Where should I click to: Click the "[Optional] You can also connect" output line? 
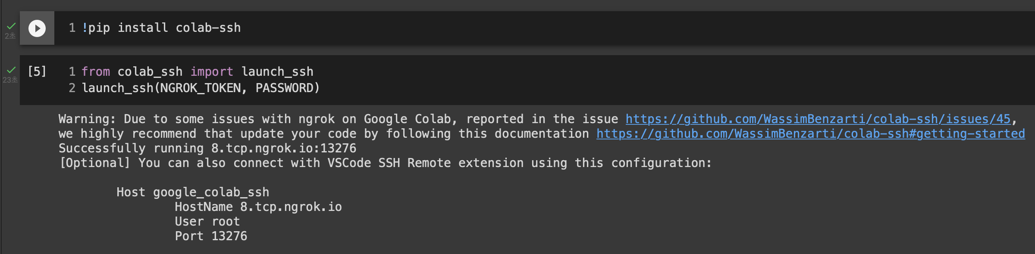tap(385, 163)
